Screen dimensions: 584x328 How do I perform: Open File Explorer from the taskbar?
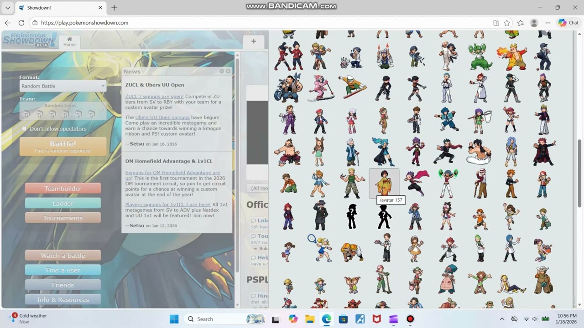[310, 319]
